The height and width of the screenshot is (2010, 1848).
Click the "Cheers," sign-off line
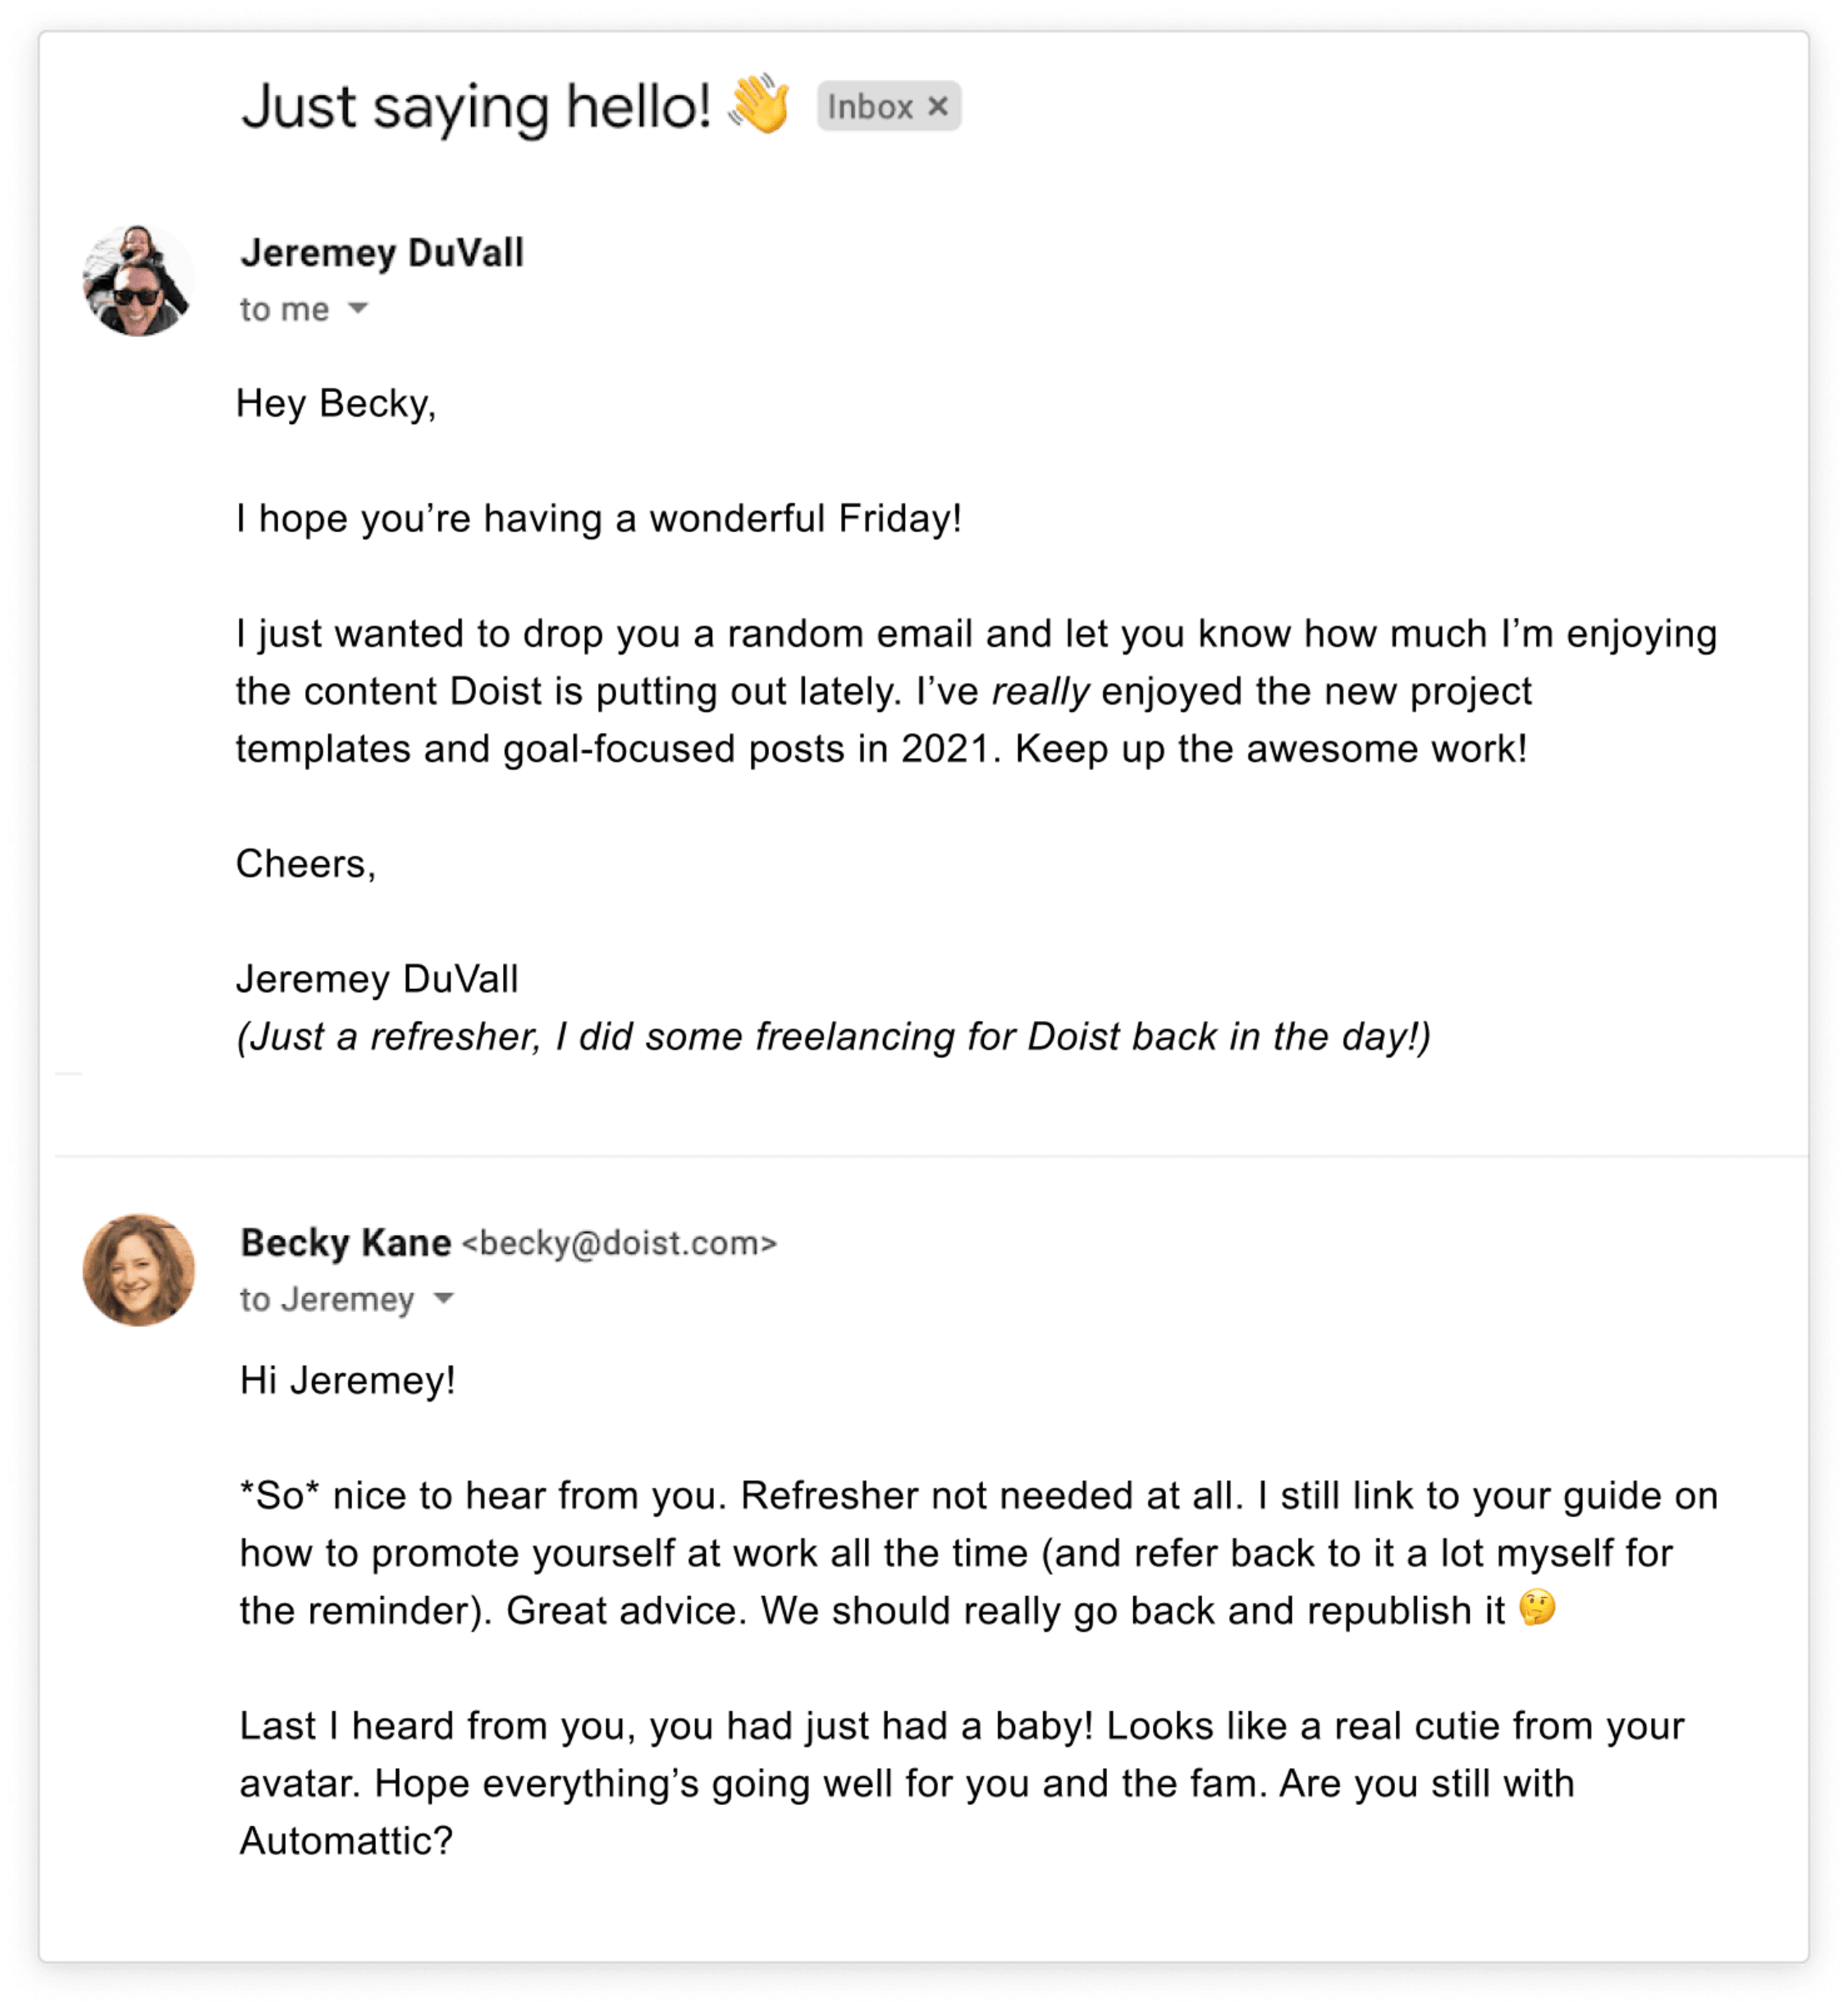[x=306, y=864]
